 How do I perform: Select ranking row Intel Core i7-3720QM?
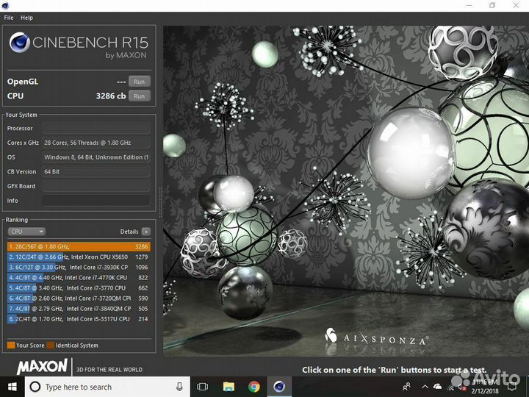tap(79, 298)
